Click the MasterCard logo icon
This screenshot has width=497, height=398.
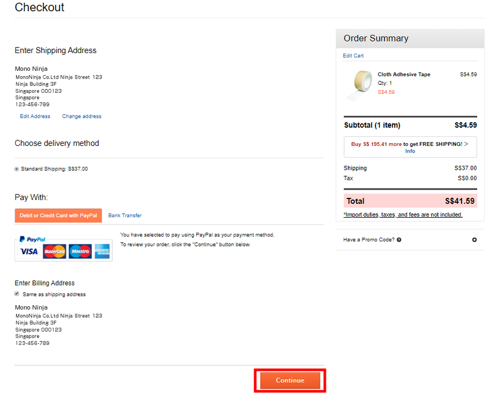pos(55,252)
